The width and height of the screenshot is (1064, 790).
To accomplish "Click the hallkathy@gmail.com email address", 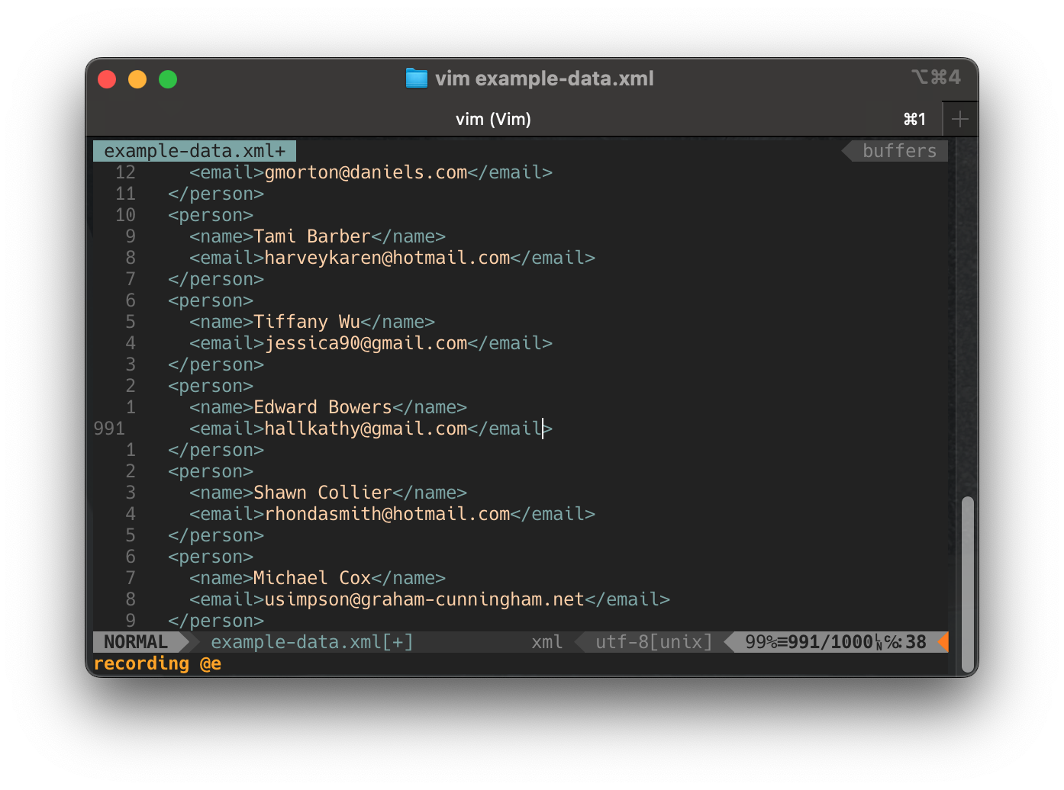I will point(366,429).
